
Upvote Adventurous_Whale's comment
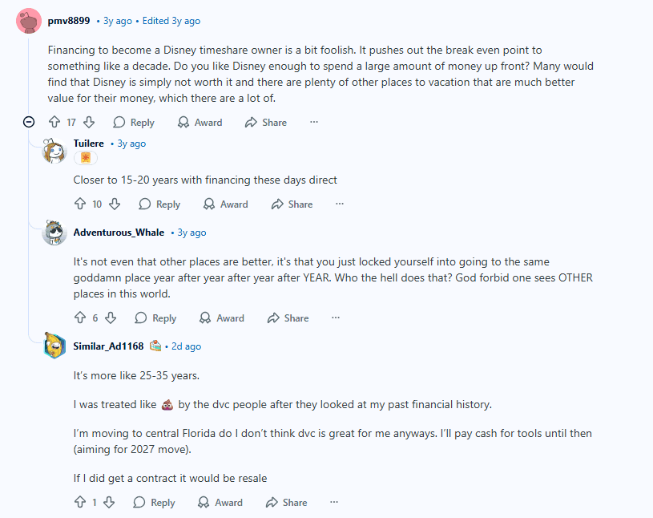pos(79,318)
